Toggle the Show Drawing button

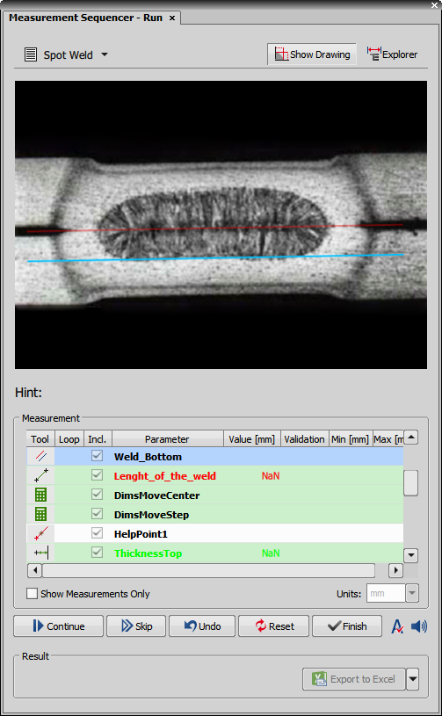[312, 54]
